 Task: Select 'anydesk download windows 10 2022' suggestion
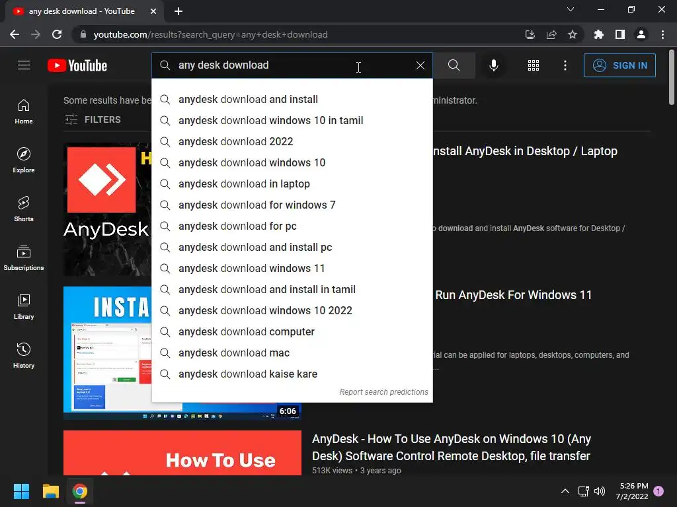point(292,310)
